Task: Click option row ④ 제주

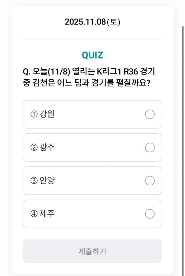Action: (92, 214)
